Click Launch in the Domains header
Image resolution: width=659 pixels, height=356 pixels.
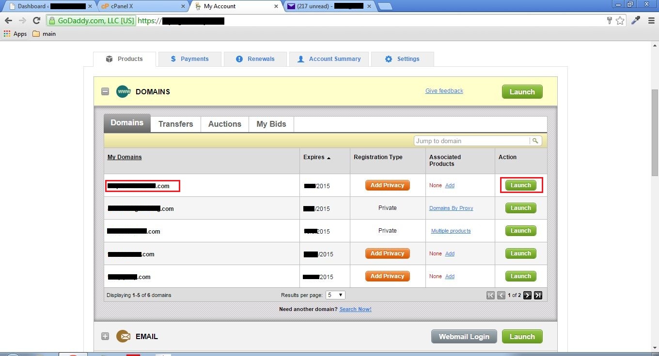[522, 92]
